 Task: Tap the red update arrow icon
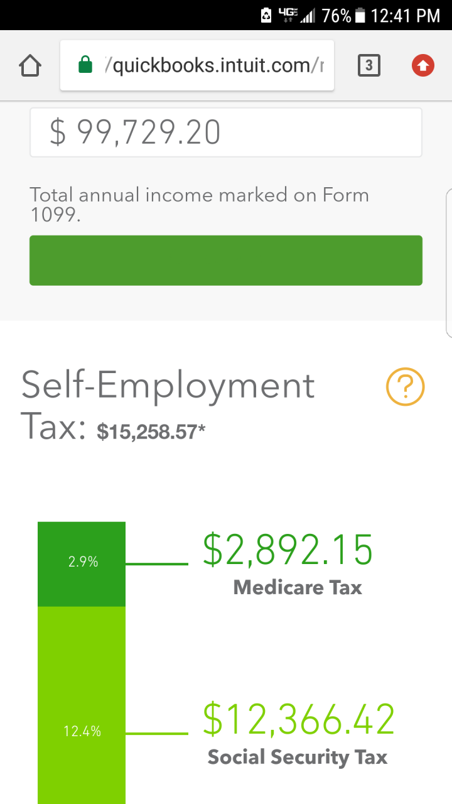pyautogui.click(x=423, y=65)
